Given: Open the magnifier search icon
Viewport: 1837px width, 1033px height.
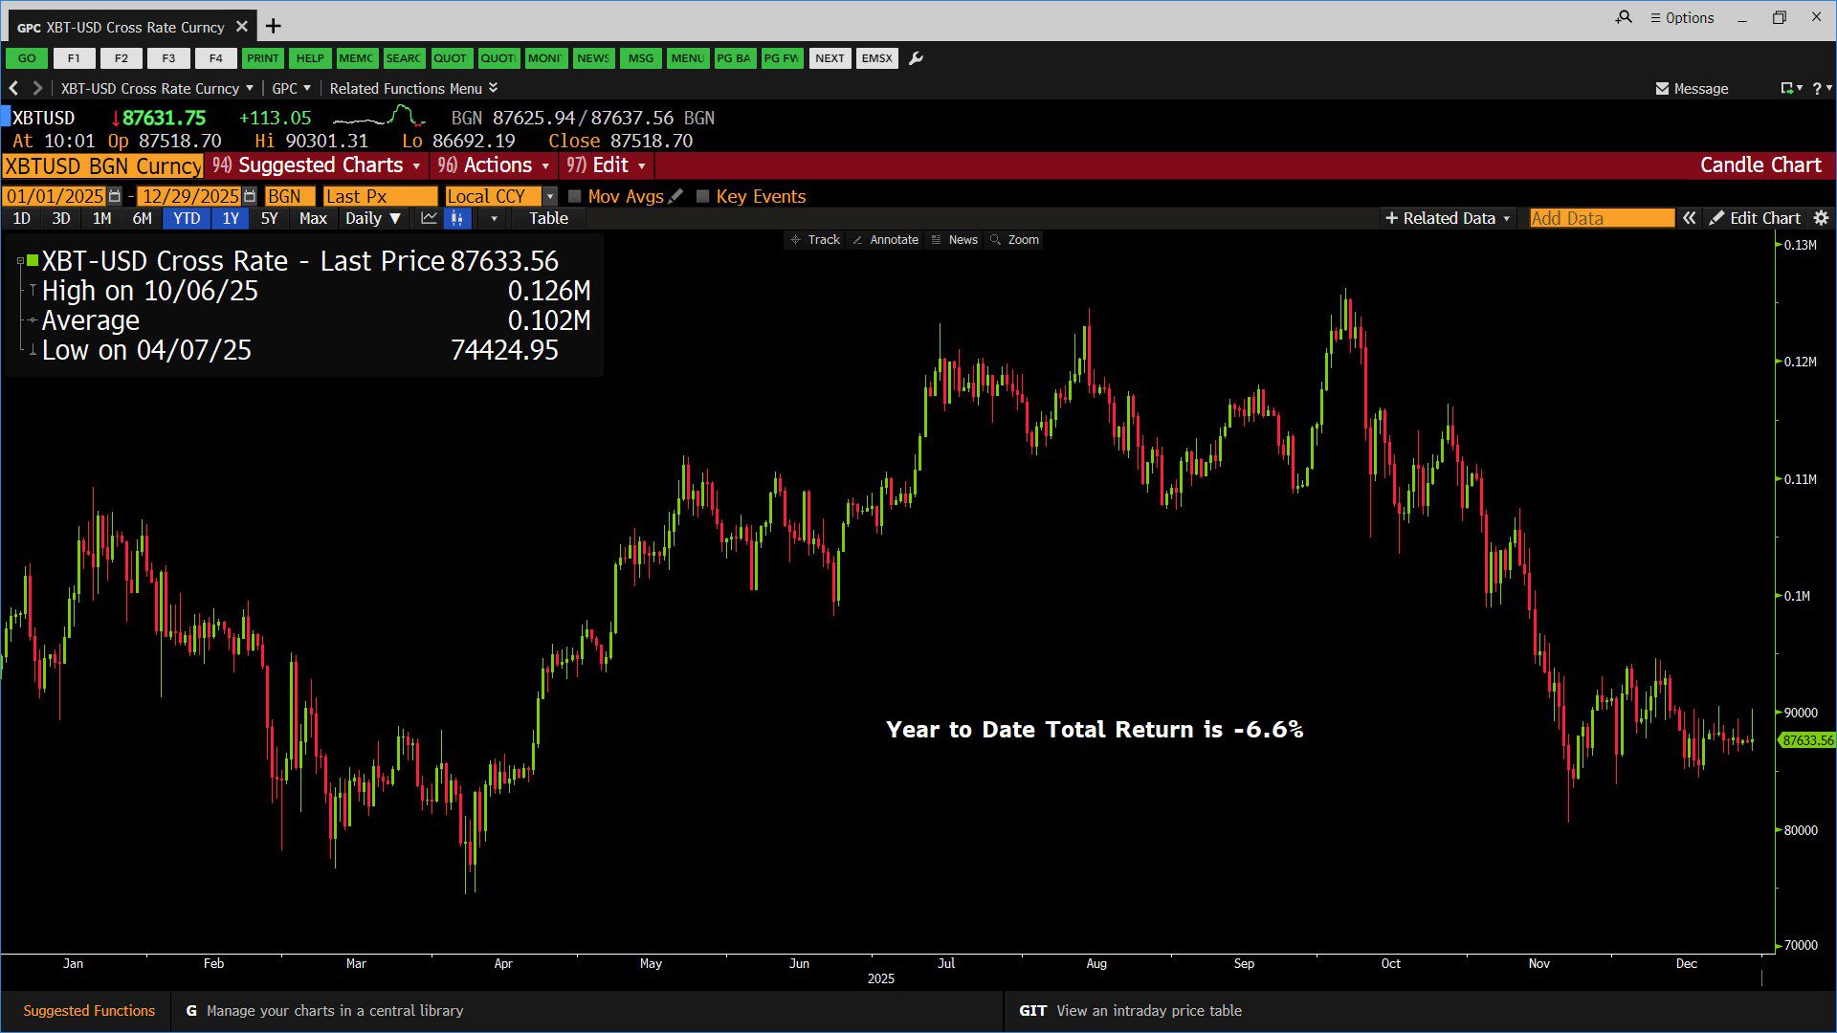Looking at the screenshot, I should (1624, 17).
